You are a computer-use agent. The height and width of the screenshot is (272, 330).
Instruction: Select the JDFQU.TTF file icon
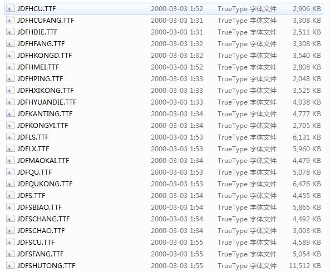[x=11, y=172]
